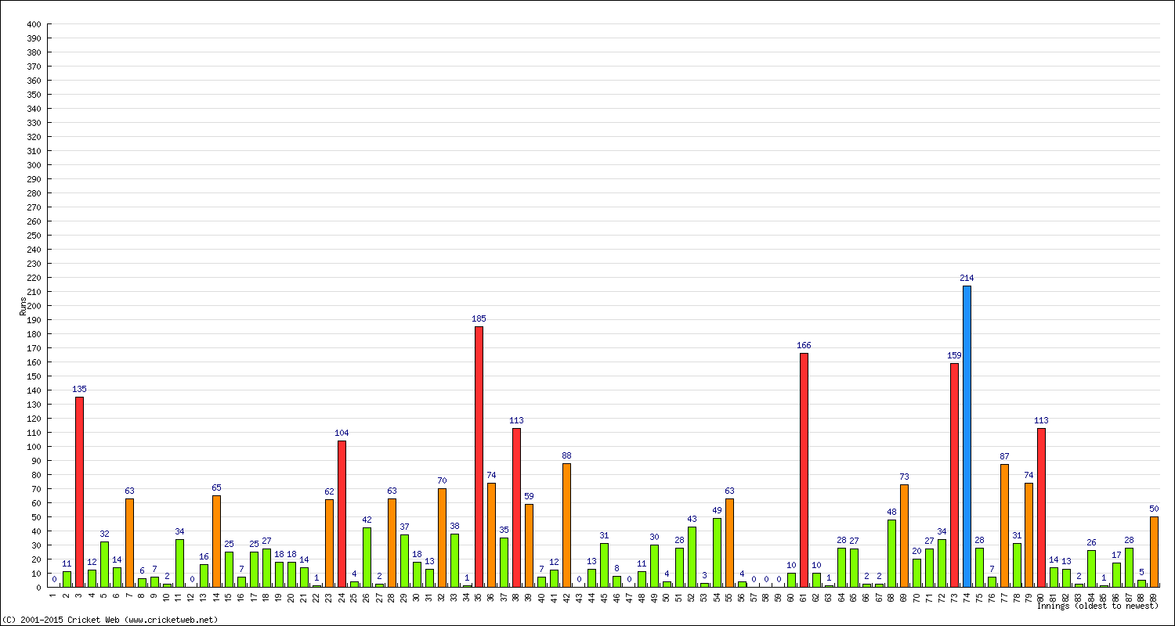
Task: Click the 280 tick on the runs axis
Action: tap(33, 193)
